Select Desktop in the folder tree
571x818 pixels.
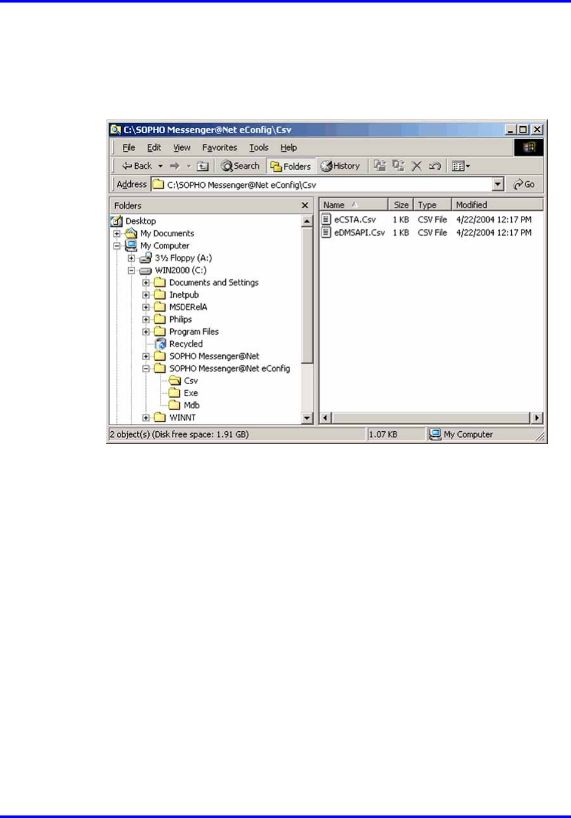[140, 221]
